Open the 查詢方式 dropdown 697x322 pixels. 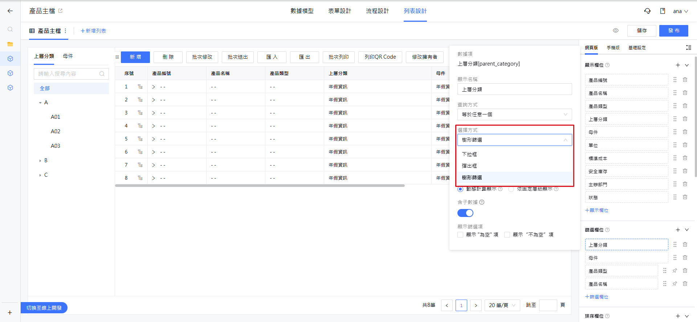(514, 114)
